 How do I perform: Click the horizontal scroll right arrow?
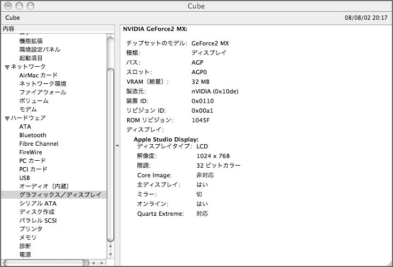coord(102,263)
